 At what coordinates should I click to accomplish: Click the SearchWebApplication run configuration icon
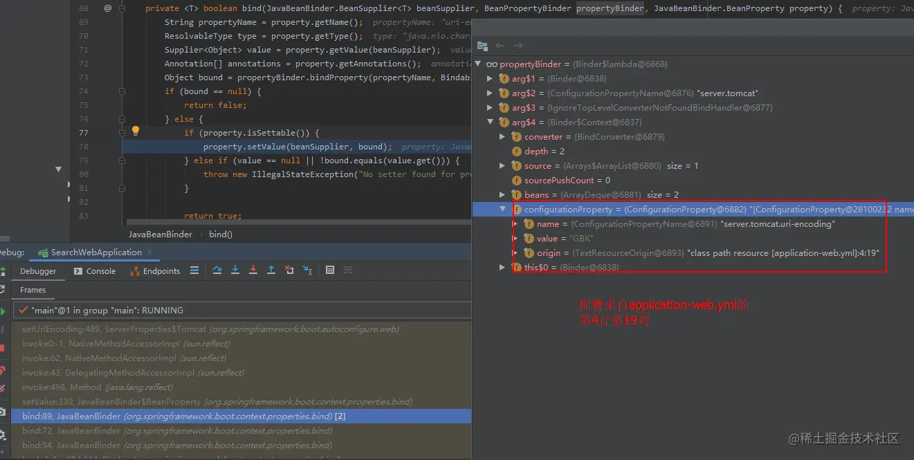coord(43,253)
